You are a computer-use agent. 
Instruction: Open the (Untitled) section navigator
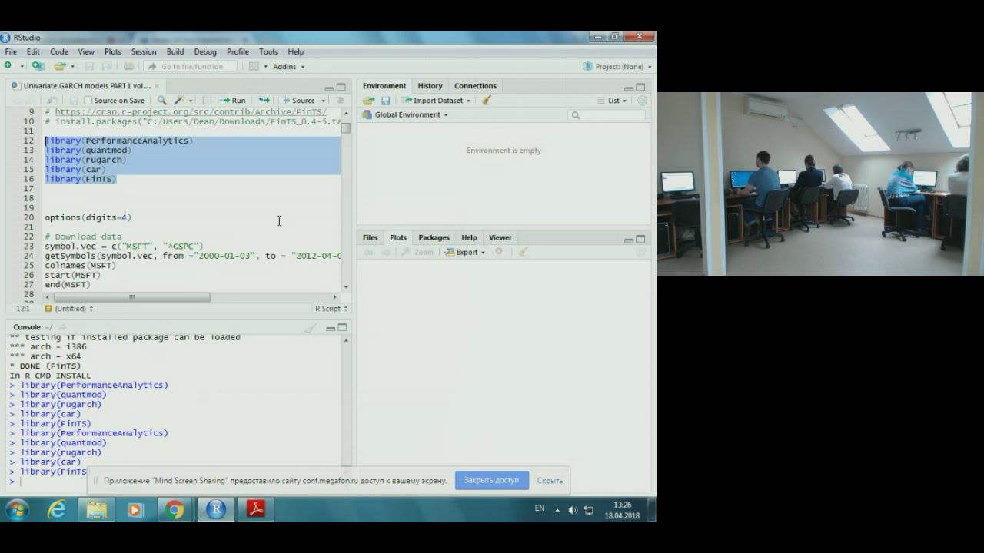pyautogui.click(x=69, y=309)
